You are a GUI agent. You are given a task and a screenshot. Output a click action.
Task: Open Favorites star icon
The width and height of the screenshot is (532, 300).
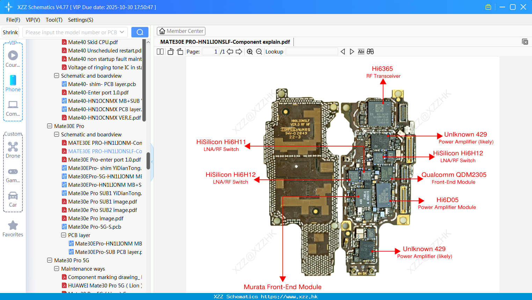click(13, 229)
